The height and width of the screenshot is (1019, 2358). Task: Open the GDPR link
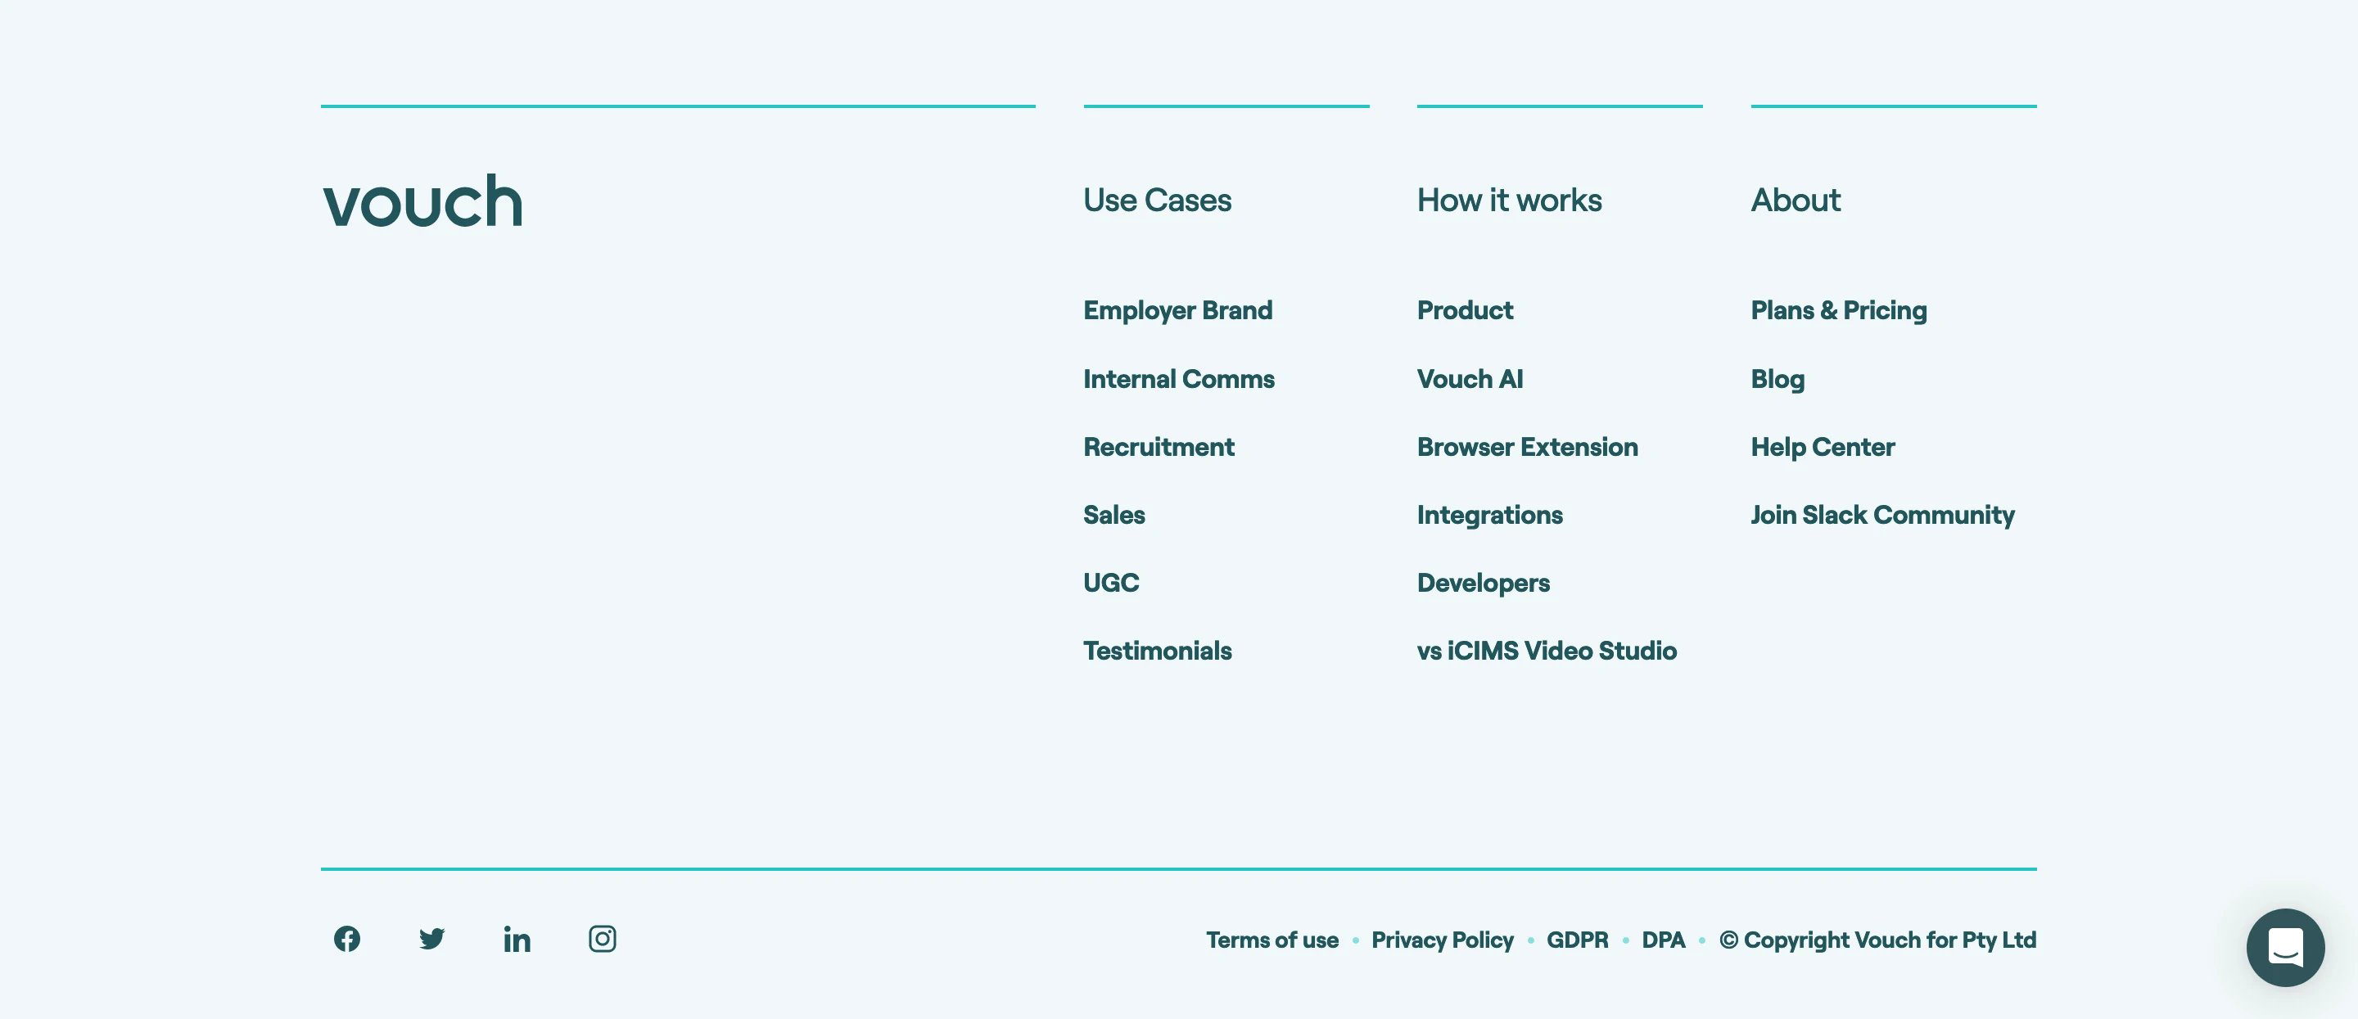point(1577,940)
